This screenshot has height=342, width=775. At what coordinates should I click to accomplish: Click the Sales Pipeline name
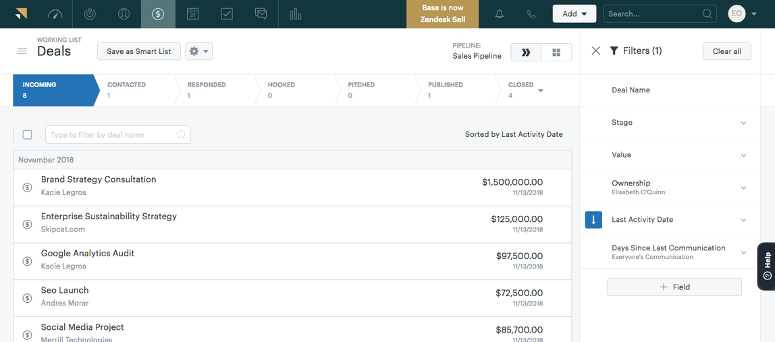477,57
